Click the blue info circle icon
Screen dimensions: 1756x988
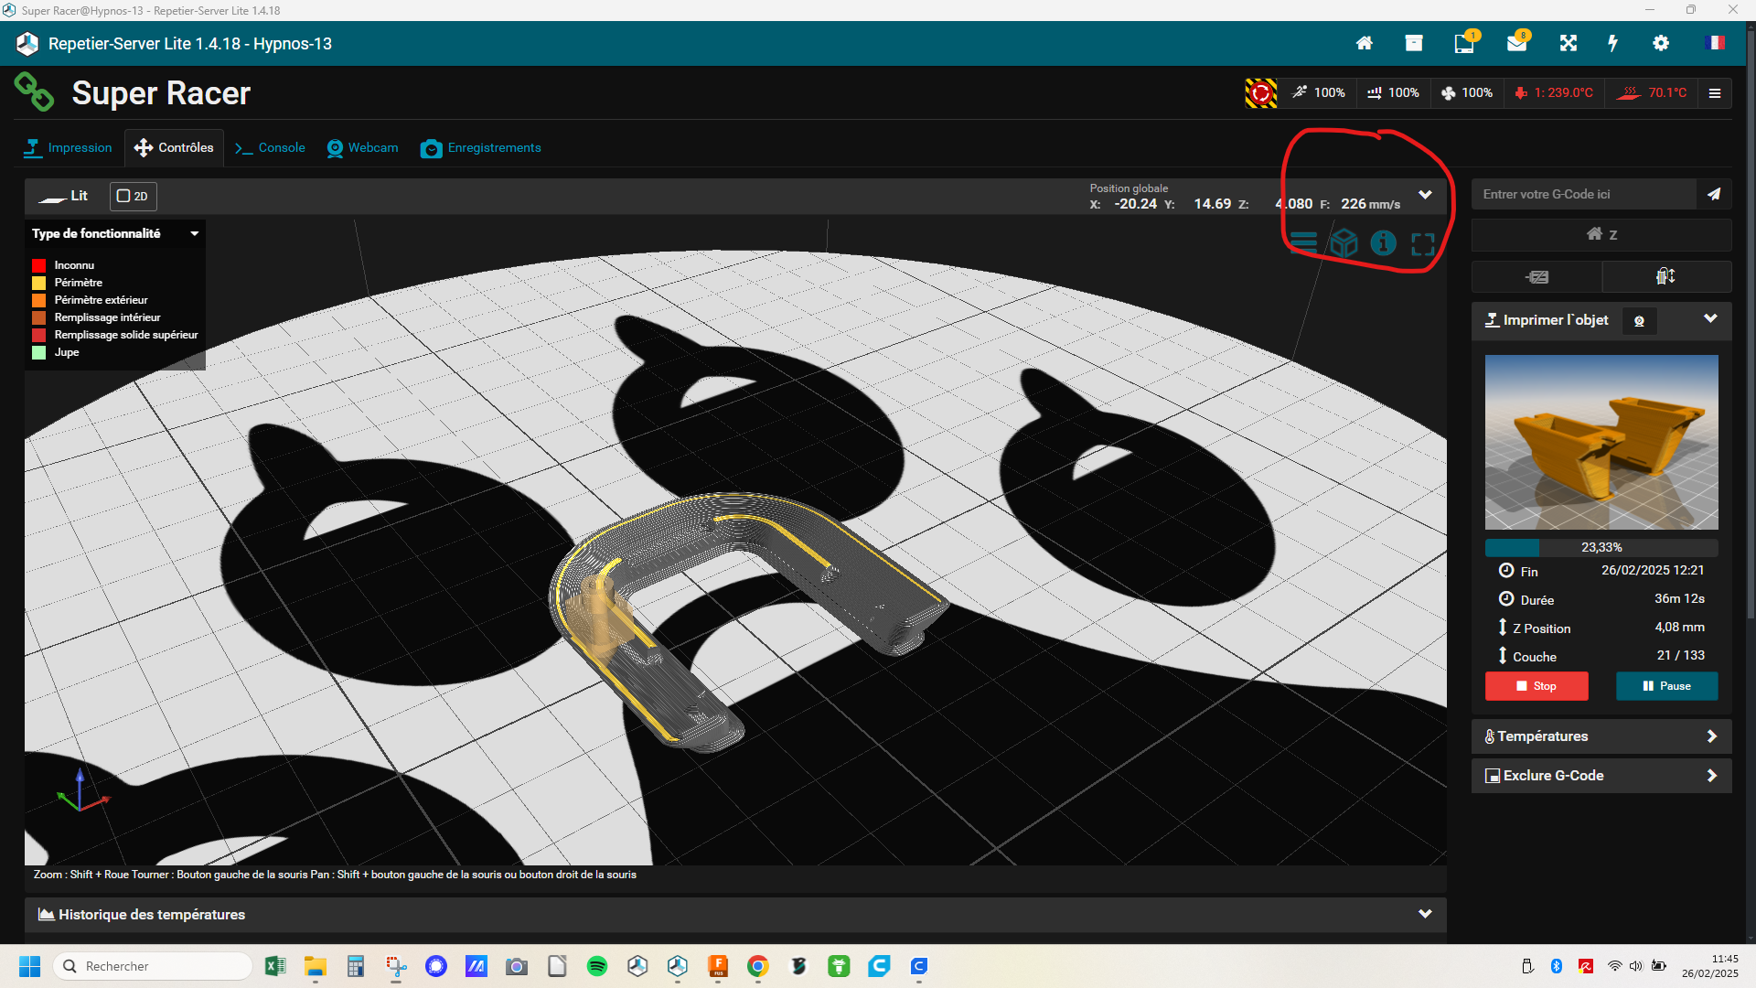(x=1383, y=243)
